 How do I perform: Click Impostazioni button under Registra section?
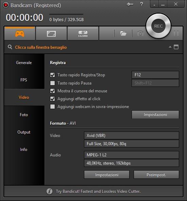(155, 114)
